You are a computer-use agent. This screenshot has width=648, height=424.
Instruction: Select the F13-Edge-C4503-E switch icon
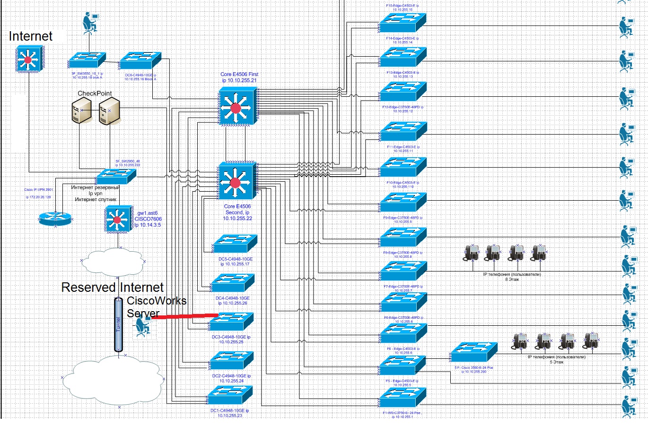pos(403,92)
